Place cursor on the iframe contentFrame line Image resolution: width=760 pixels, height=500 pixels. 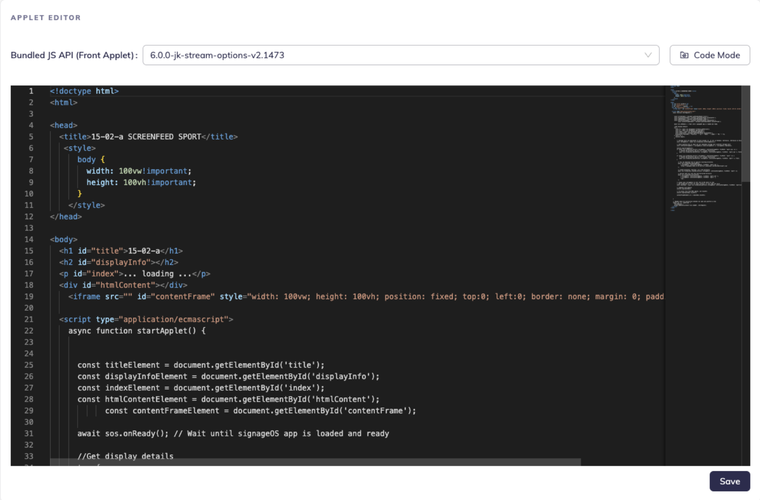tap(337, 297)
